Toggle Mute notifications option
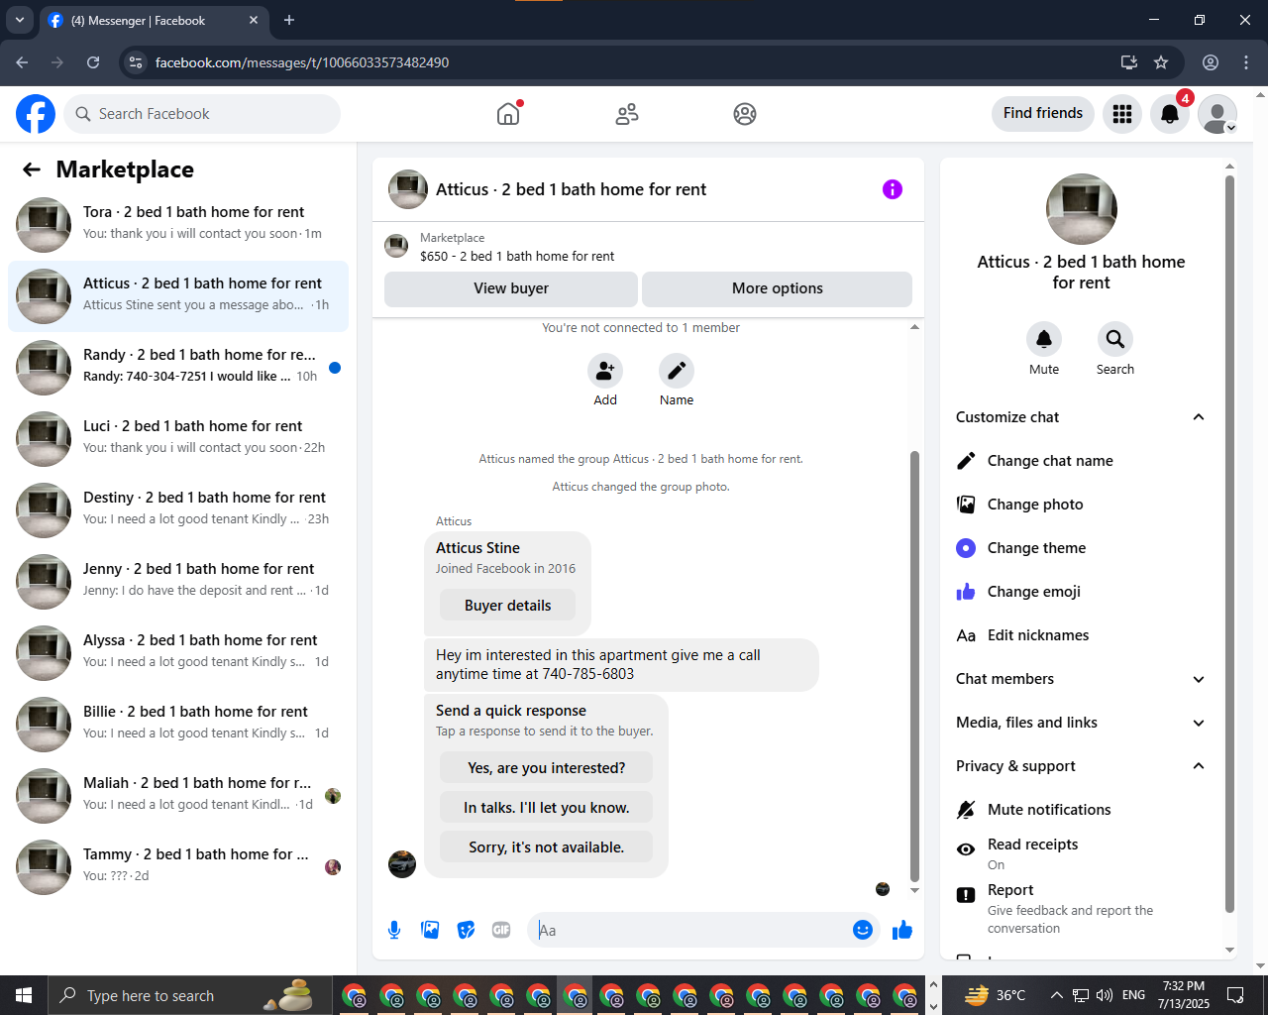1268x1015 pixels. point(1082,810)
